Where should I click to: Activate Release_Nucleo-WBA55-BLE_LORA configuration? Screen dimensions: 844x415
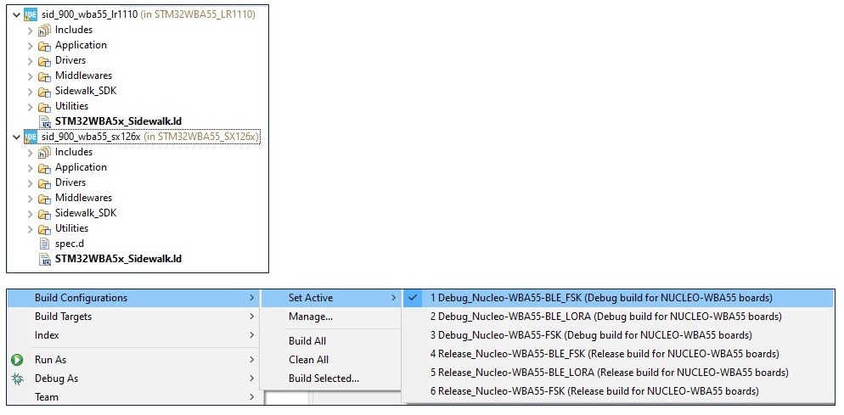pos(618,373)
